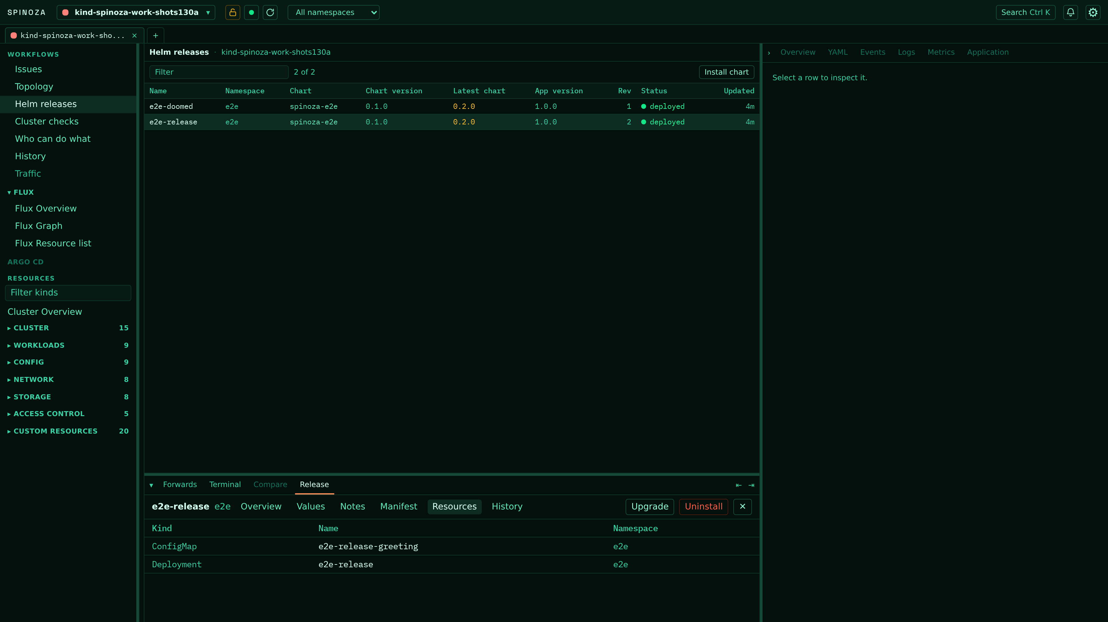The height and width of the screenshot is (622, 1108).
Task: Open the inspector Events tab
Action: click(872, 53)
